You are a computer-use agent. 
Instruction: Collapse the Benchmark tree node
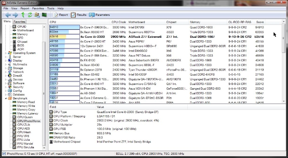point(6,98)
